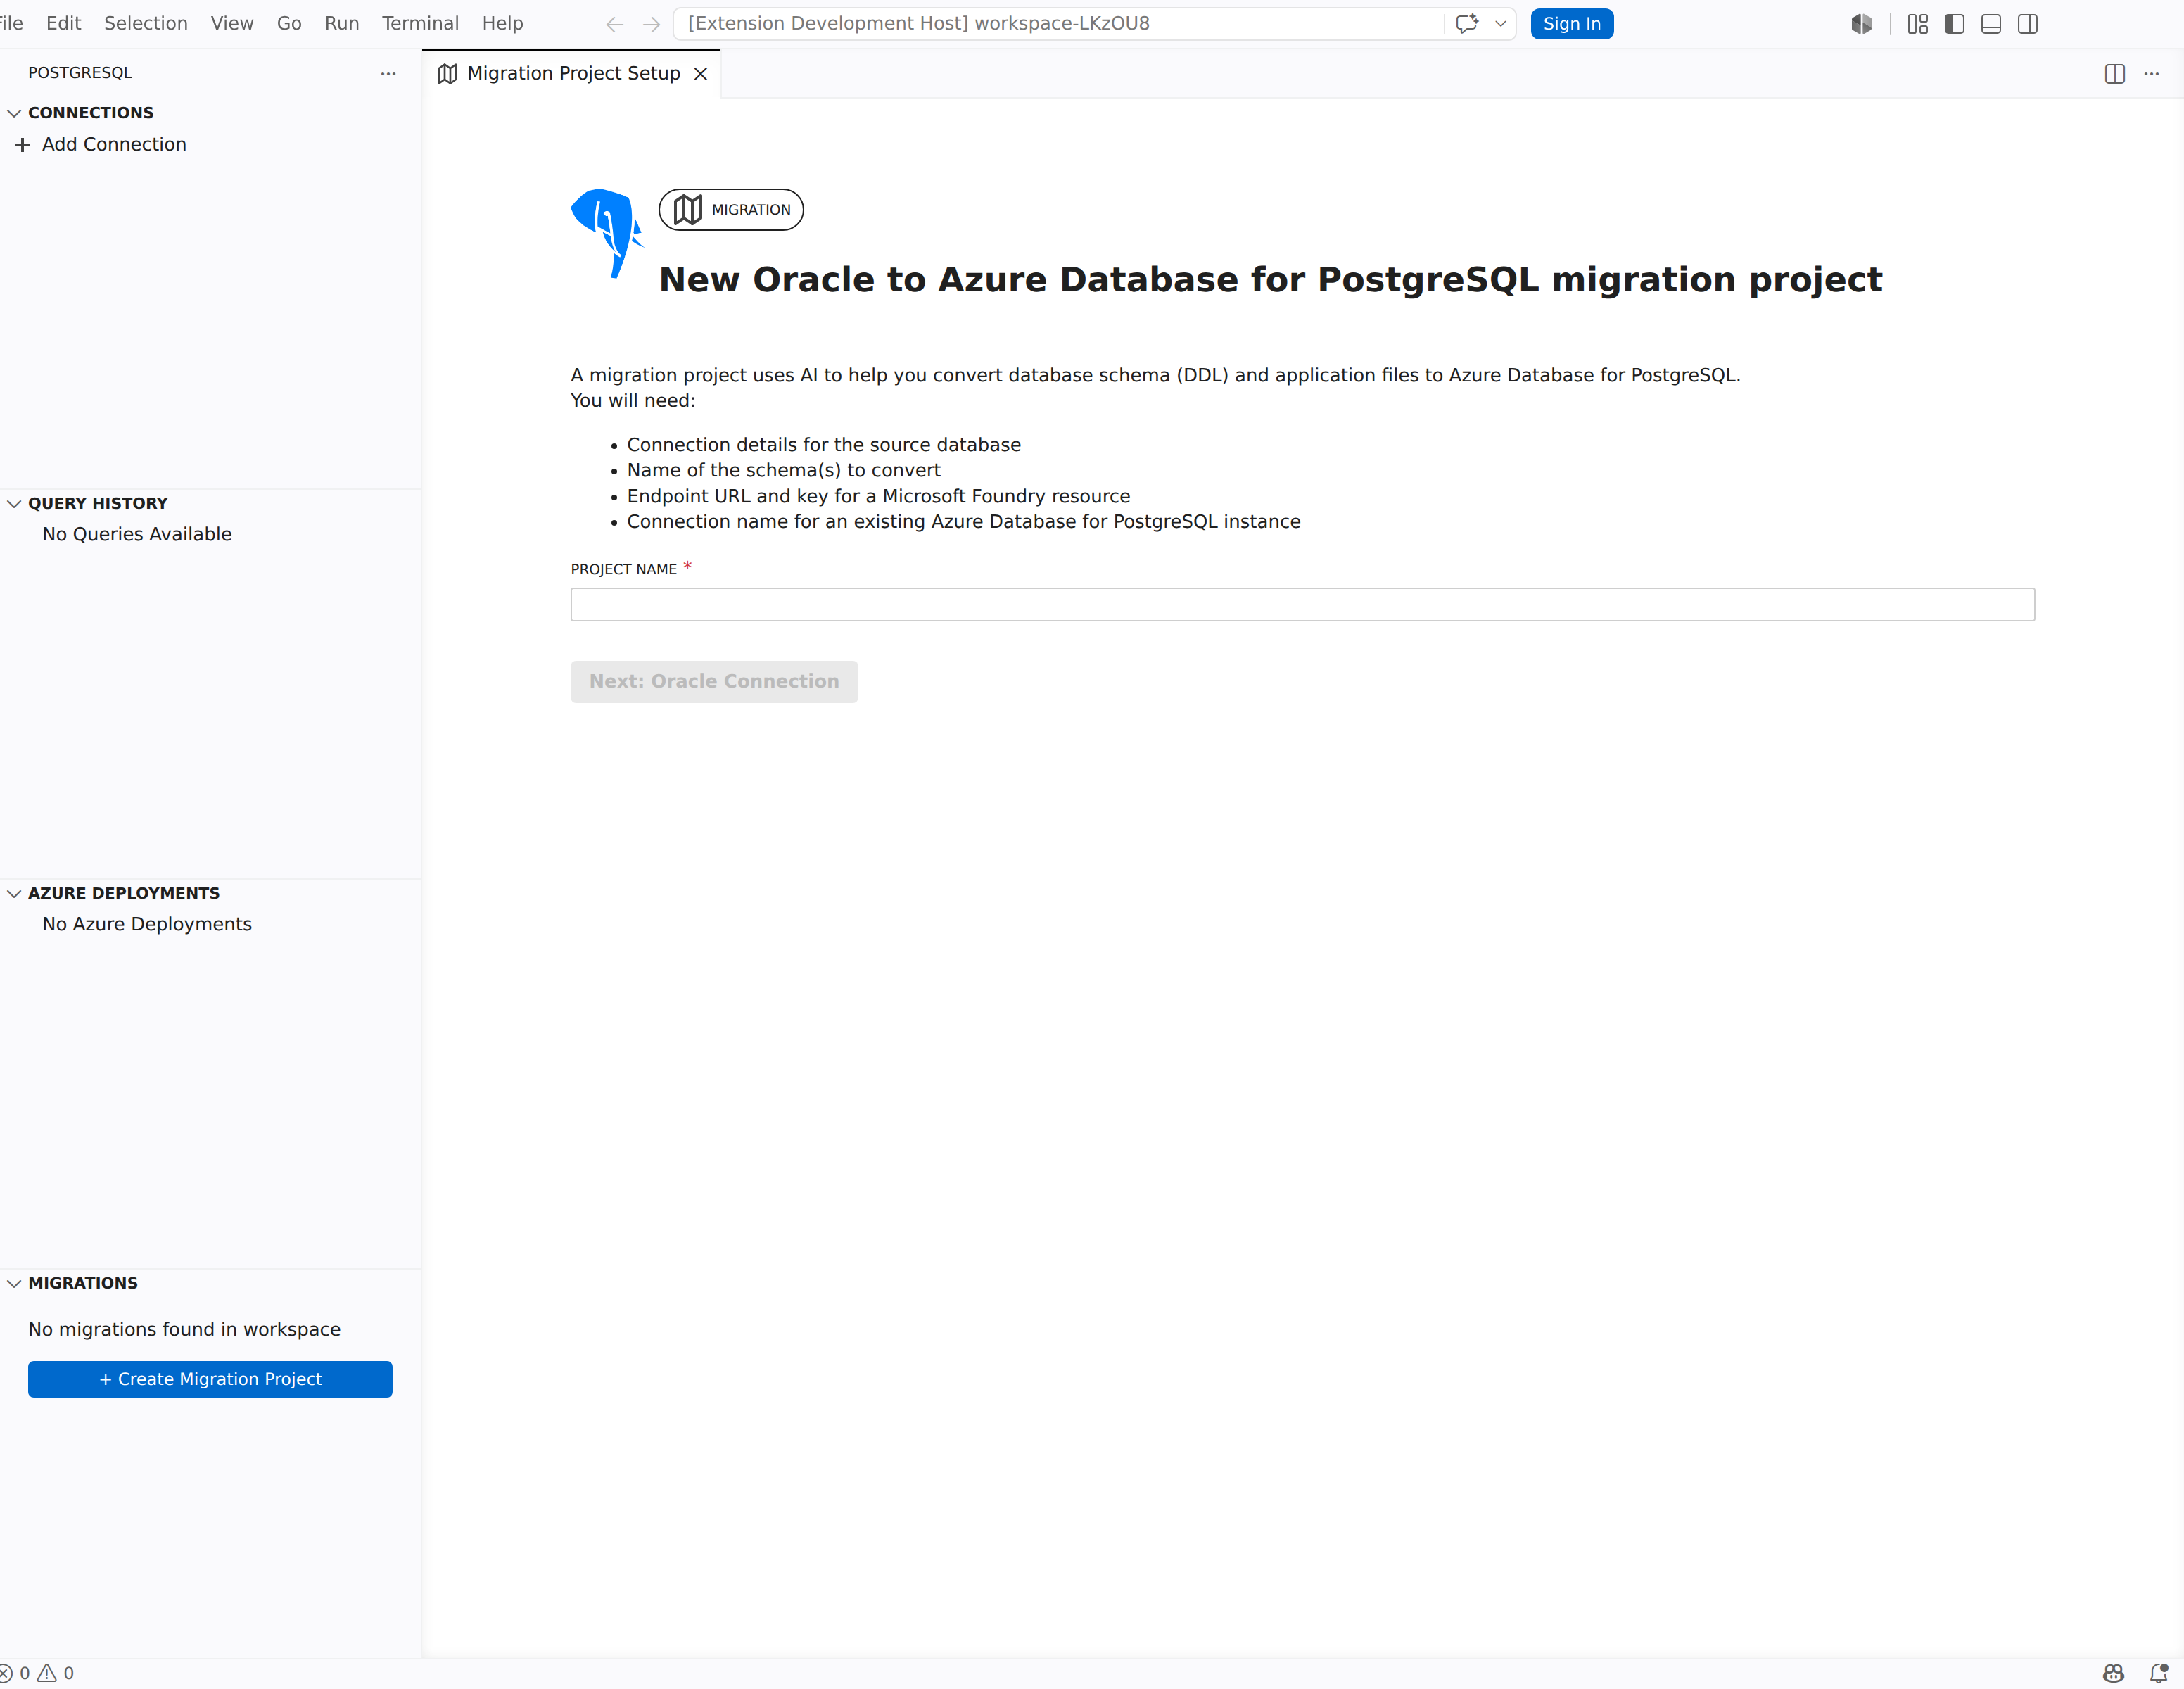Click the Migration badge
Image resolution: width=2184 pixels, height=1689 pixels.
click(731, 210)
